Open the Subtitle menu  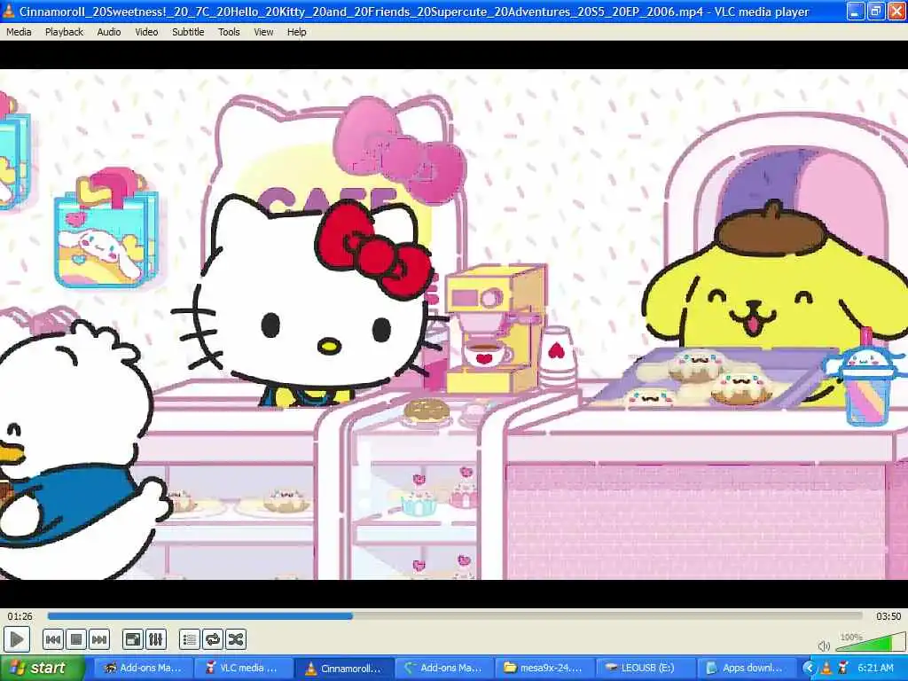pyautogui.click(x=188, y=32)
